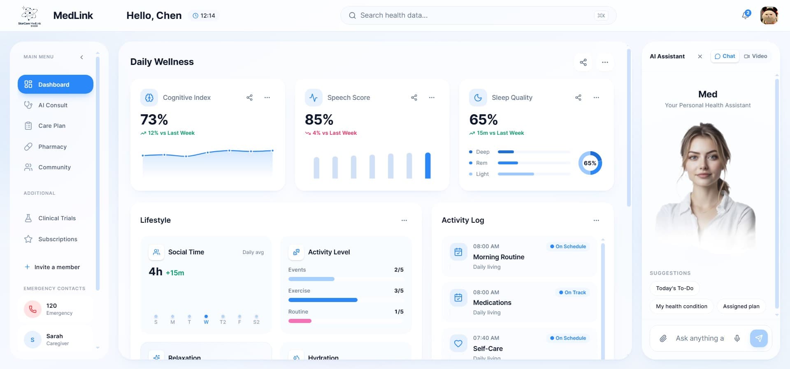Open Activity Log more options
Viewport: 790px width, 369px height.
[x=596, y=220]
